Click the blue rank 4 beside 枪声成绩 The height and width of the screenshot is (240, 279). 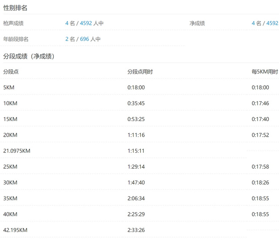click(x=67, y=23)
